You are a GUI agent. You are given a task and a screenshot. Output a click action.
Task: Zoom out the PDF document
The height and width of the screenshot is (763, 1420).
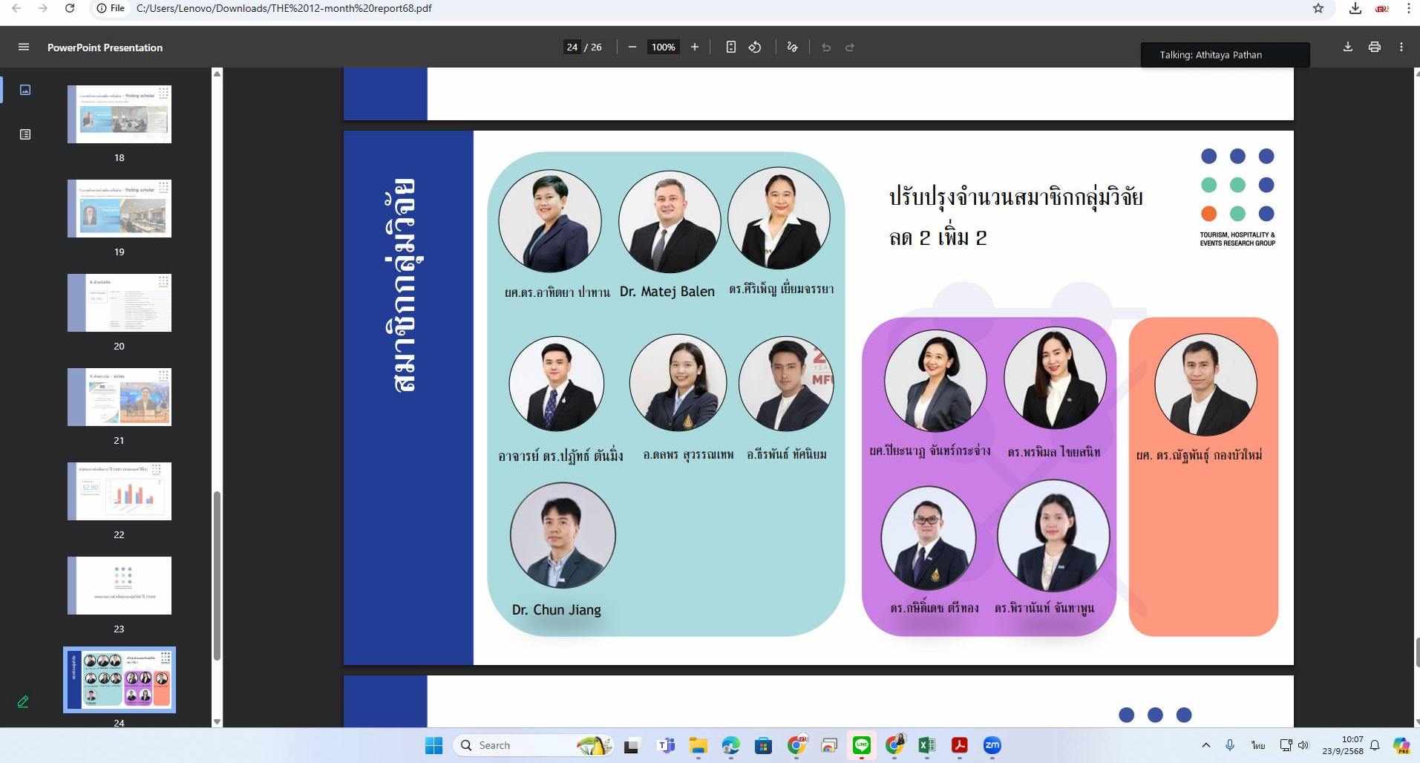[x=632, y=47]
